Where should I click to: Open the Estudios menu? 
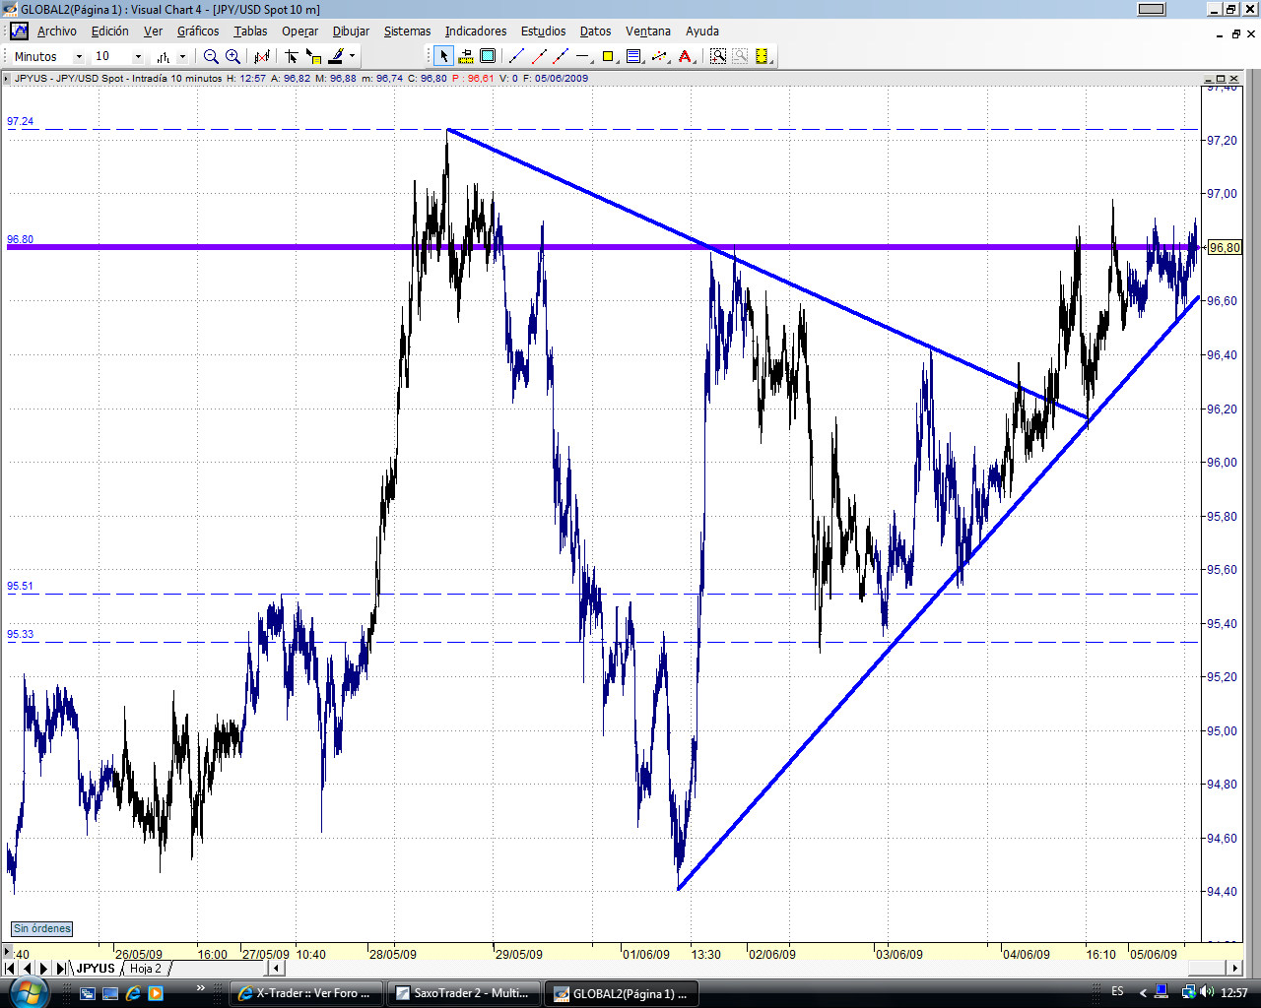coord(543,31)
